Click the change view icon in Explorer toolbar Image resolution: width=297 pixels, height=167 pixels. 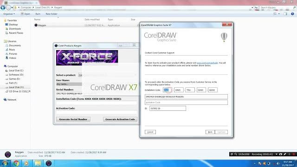pos(275,14)
